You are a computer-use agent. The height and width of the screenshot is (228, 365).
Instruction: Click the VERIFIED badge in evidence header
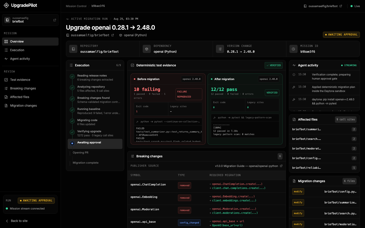pos(273,65)
